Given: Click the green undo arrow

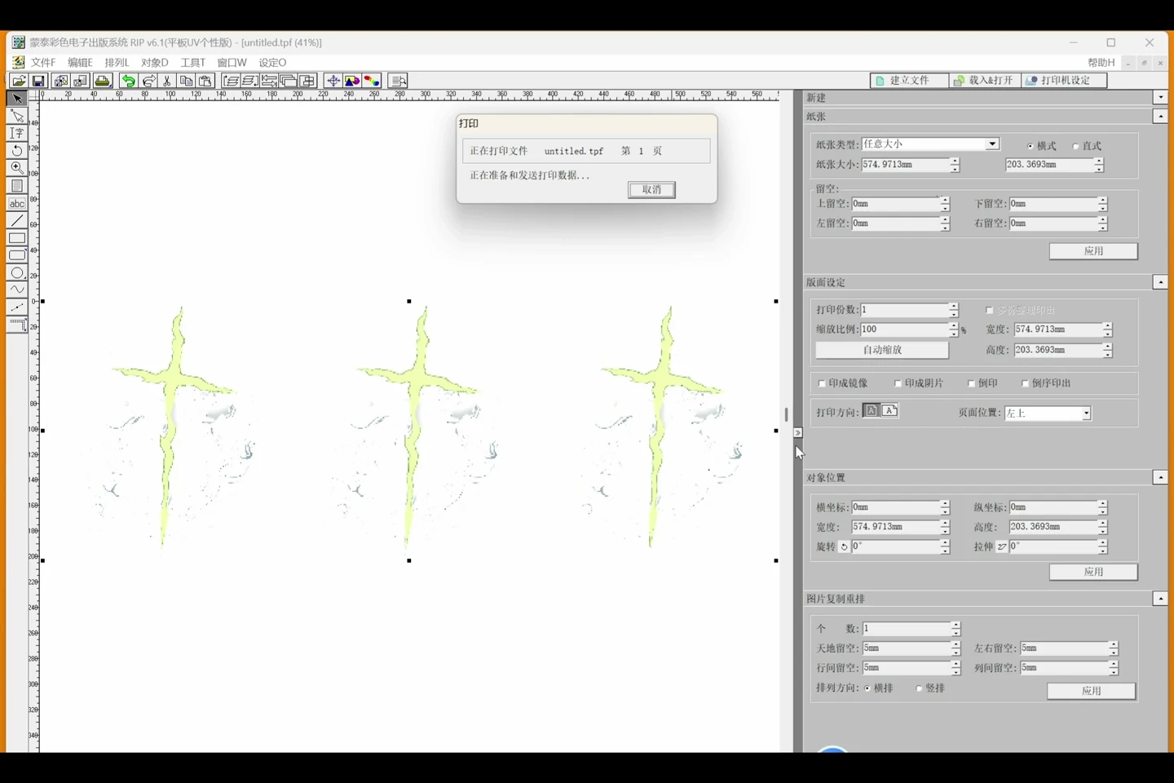Looking at the screenshot, I should click(128, 81).
